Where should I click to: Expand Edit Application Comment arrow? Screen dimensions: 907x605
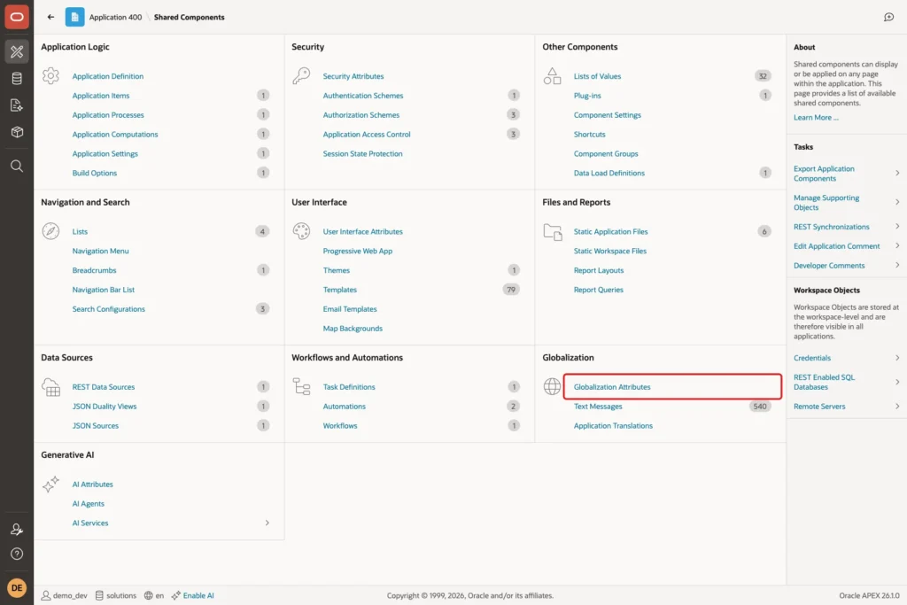[x=897, y=246]
